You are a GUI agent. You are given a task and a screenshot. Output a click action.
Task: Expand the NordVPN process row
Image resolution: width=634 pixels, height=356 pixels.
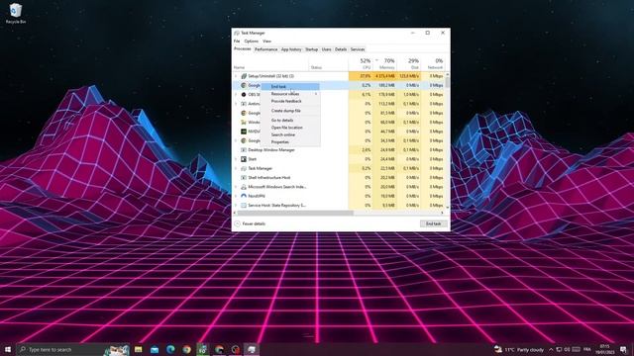[x=236, y=196]
